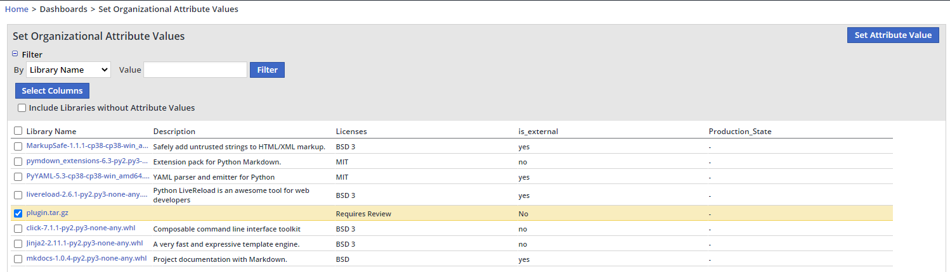Click the Licenses column header
The height and width of the screenshot is (272, 950).
pyautogui.click(x=351, y=132)
